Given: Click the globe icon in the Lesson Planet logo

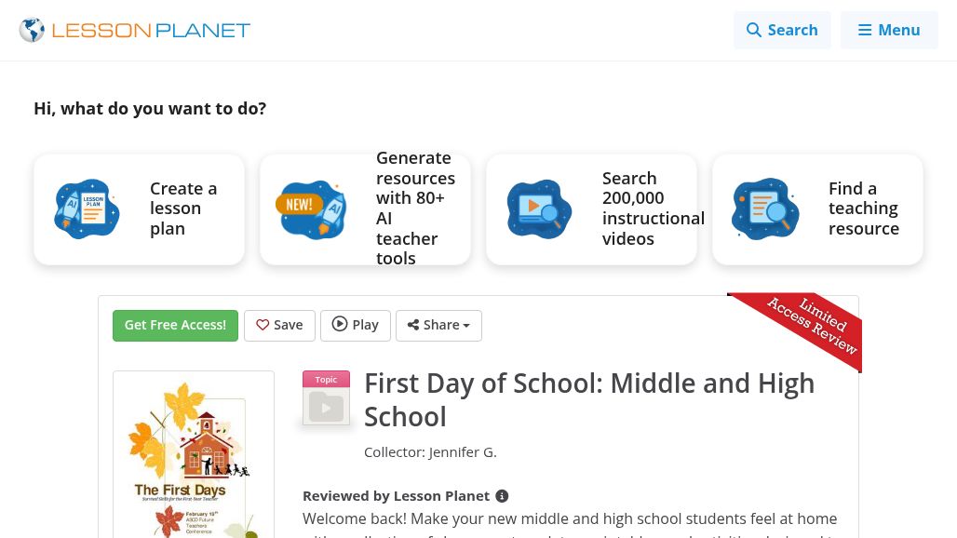Looking at the screenshot, I should pyautogui.click(x=32, y=30).
